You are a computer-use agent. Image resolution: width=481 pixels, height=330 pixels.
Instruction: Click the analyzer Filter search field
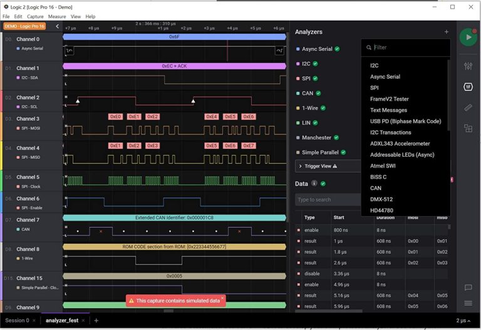[x=406, y=47]
